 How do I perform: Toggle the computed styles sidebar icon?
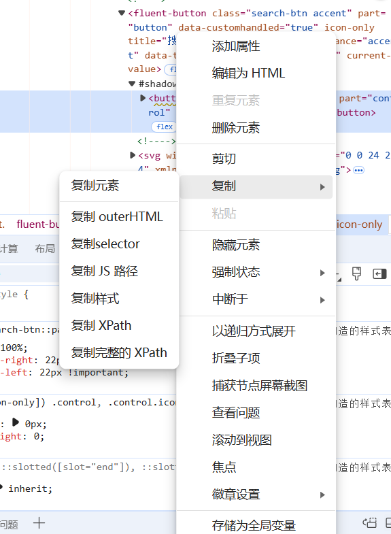click(x=379, y=274)
